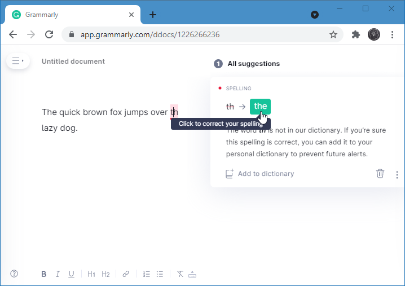Toggle underline formatting in editor toolbar
Screen dimensions: 405x286
[71, 274]
